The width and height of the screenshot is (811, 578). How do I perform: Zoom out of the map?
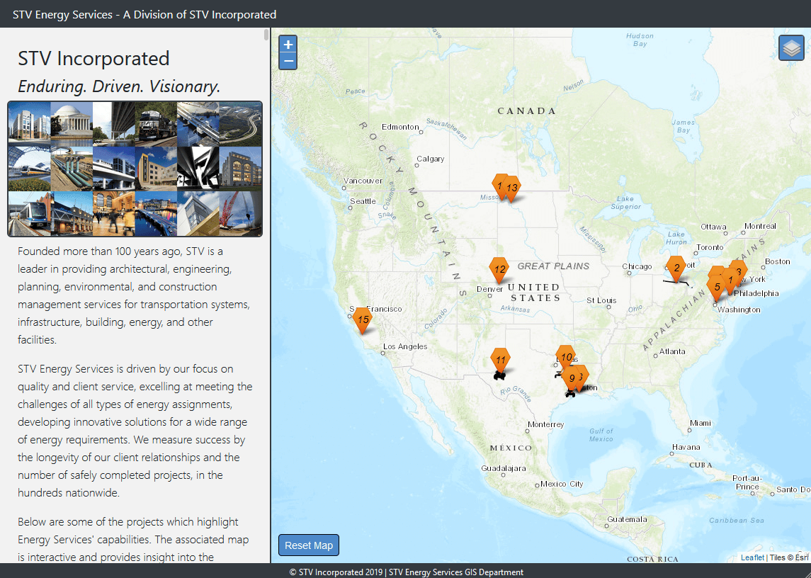(288, 61)
